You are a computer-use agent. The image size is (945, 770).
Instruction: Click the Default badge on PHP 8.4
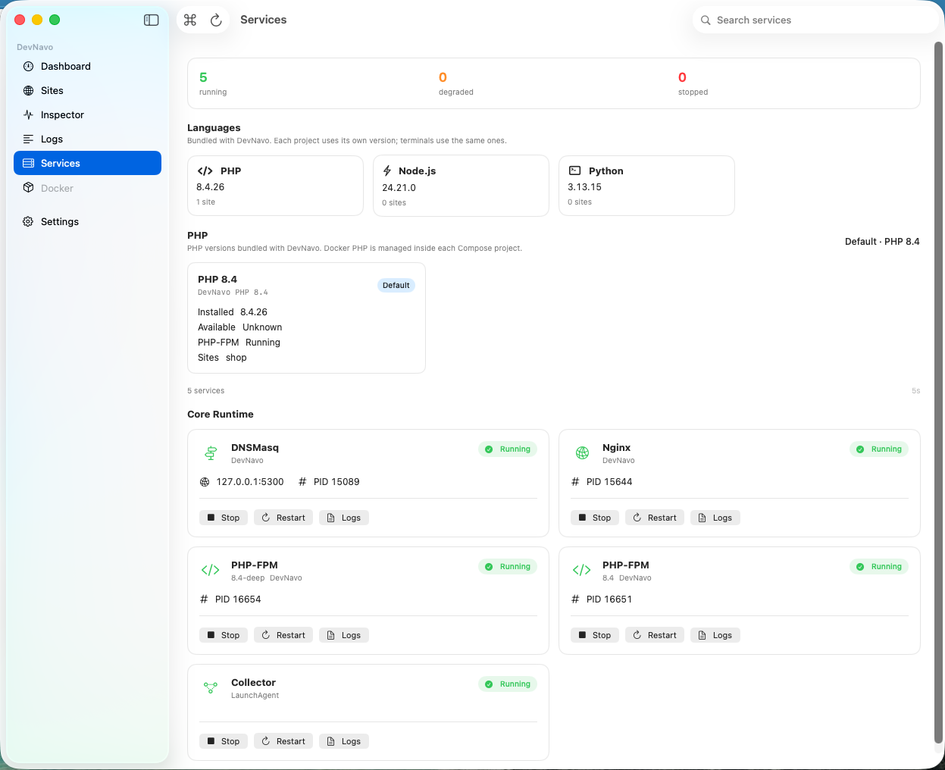click(x=396, y=286)
